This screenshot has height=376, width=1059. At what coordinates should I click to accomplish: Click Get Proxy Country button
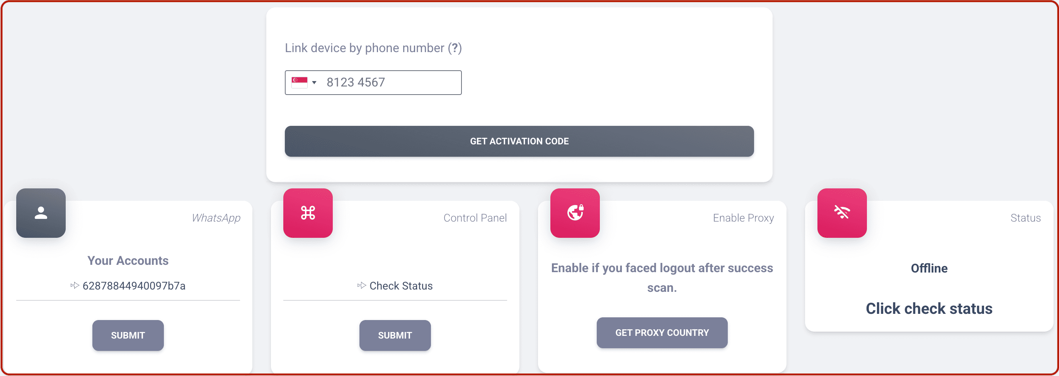tap(662, 332)
